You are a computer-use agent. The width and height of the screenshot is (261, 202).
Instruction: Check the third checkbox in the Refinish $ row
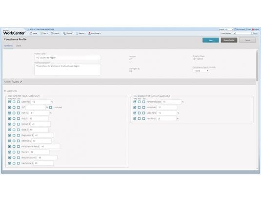[x=19, y=124]
